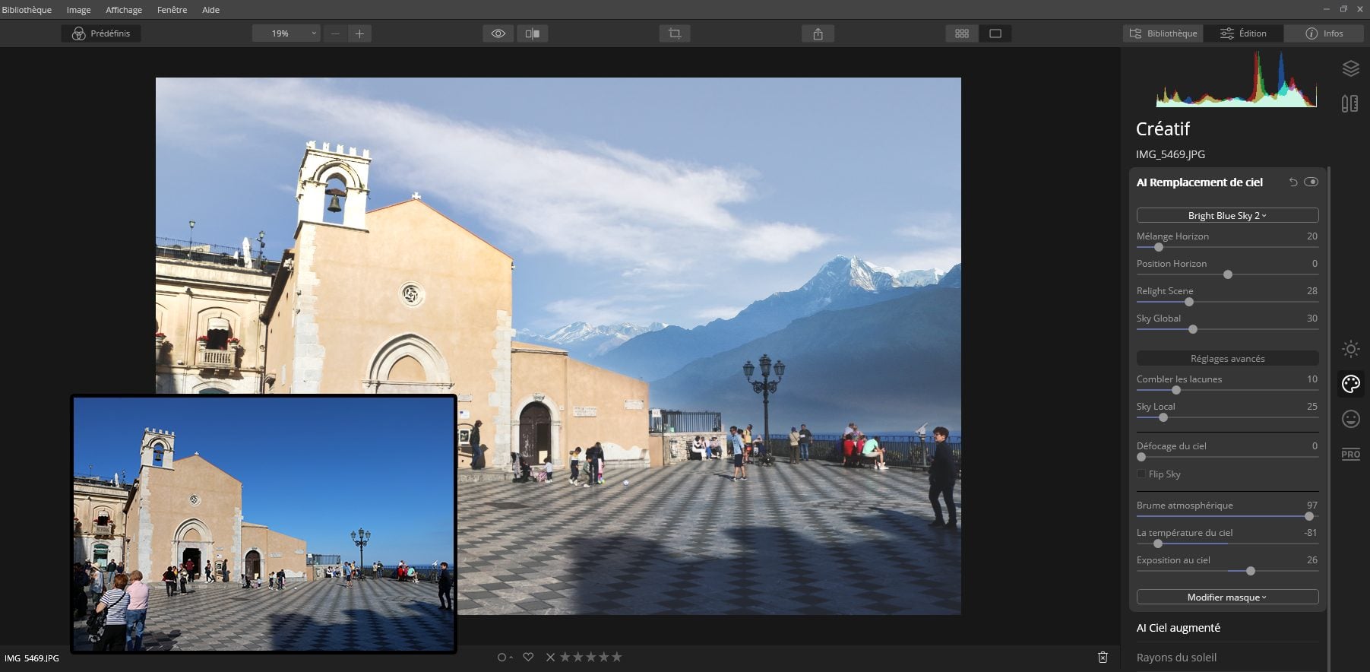Viewport: 1370px width, 672px height.
Task: Zoom in with the plus button
Action: [359, 33]
